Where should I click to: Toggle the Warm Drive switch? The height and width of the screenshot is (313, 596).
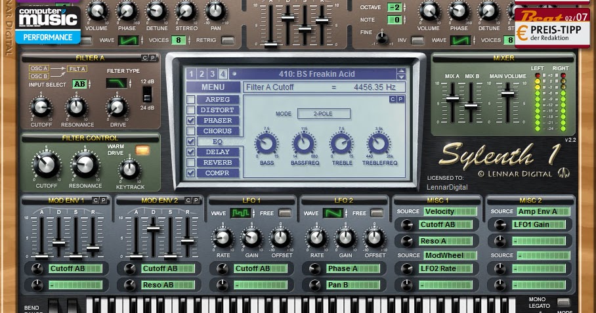pyautogui.click(x=142, y=150)
